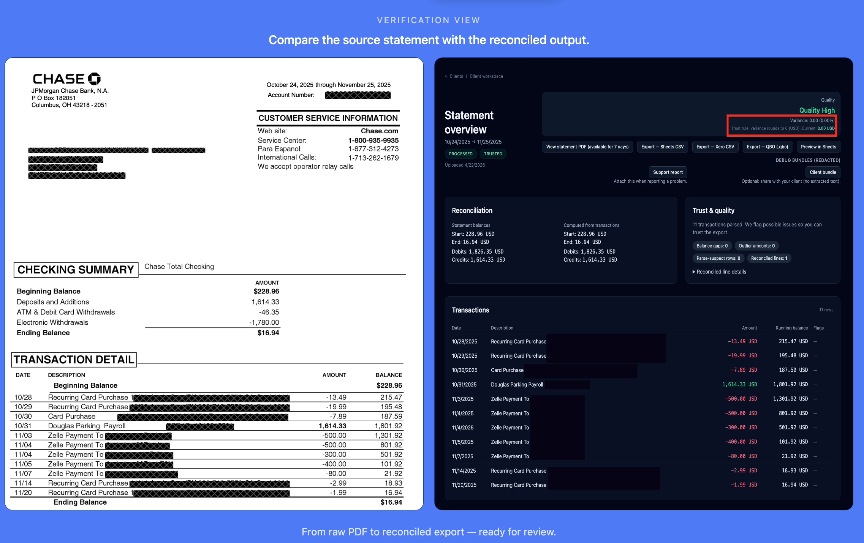Screen dimensions: 864x543
Task: Click the PROCESSED status badge
Action: tap(461, 154)
